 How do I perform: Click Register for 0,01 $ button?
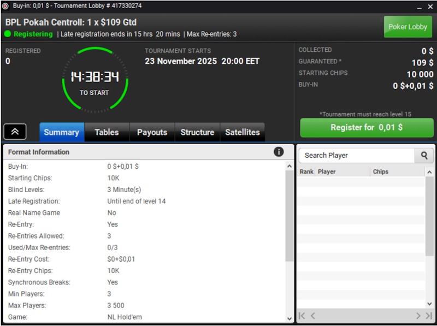click(367, 128)
